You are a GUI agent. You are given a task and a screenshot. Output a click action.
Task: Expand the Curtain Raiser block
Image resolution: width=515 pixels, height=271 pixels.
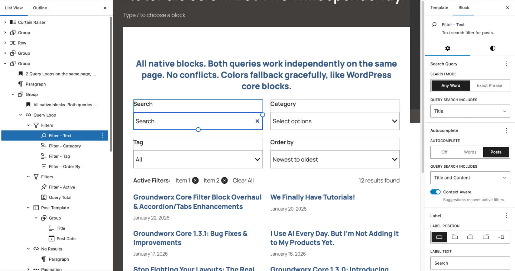[x=5, y=22]
